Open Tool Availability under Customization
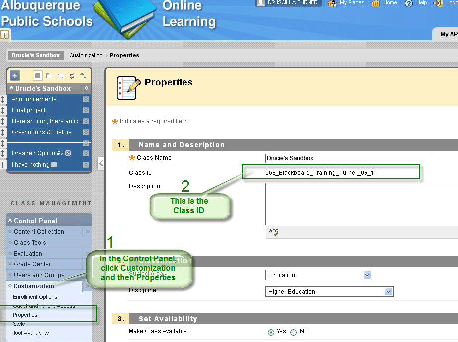The height and width of the screenshot is (342, 458). [31, 333]
